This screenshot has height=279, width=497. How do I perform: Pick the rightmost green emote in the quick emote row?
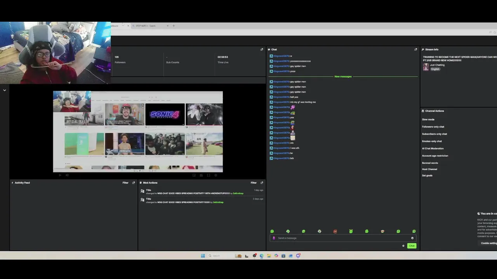click(414, 231)
